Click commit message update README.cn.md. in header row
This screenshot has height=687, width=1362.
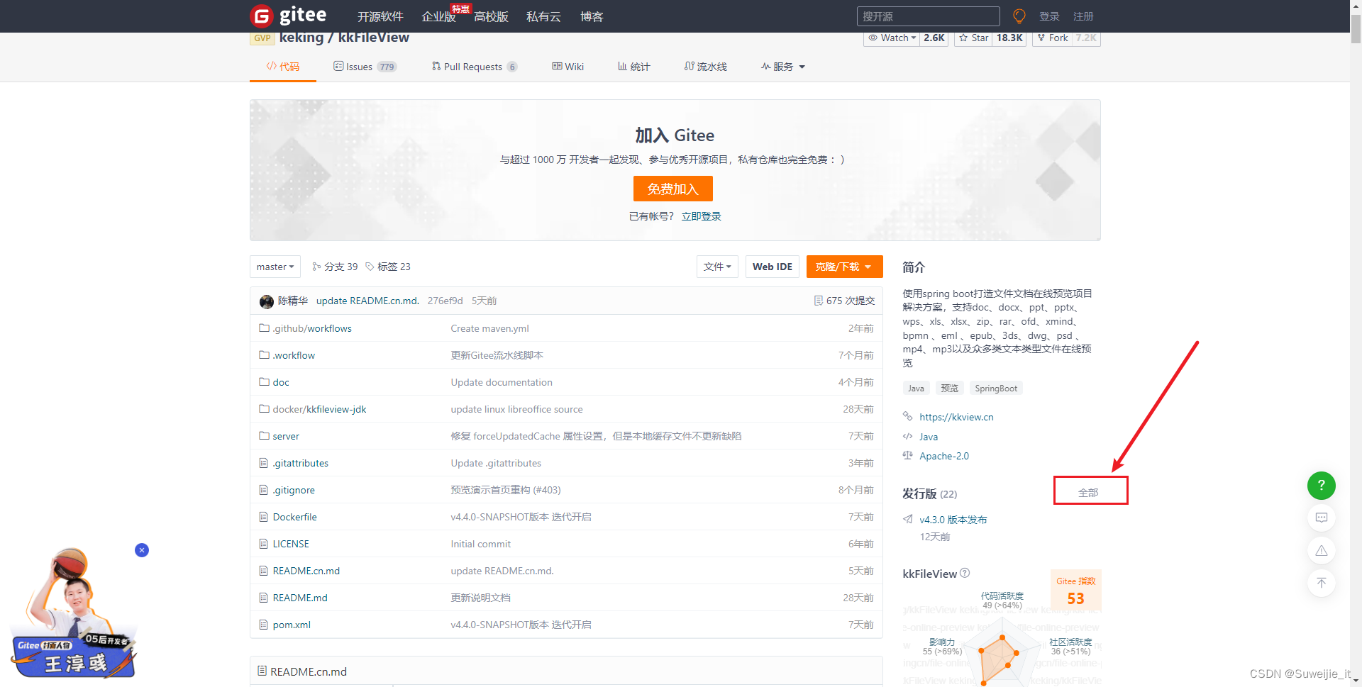point(367,301)
